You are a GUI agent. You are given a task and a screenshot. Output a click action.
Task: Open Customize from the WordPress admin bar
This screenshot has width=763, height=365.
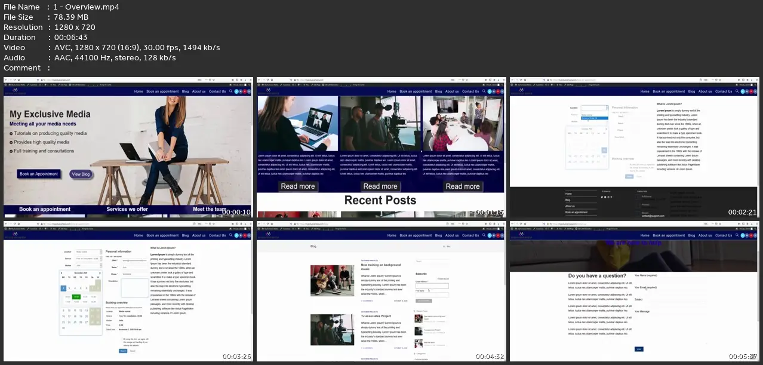(x=33, y=84)
